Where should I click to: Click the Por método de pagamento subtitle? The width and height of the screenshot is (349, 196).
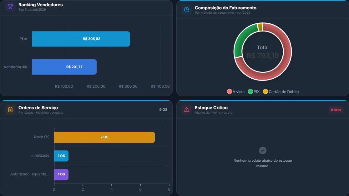pos(222,13)
